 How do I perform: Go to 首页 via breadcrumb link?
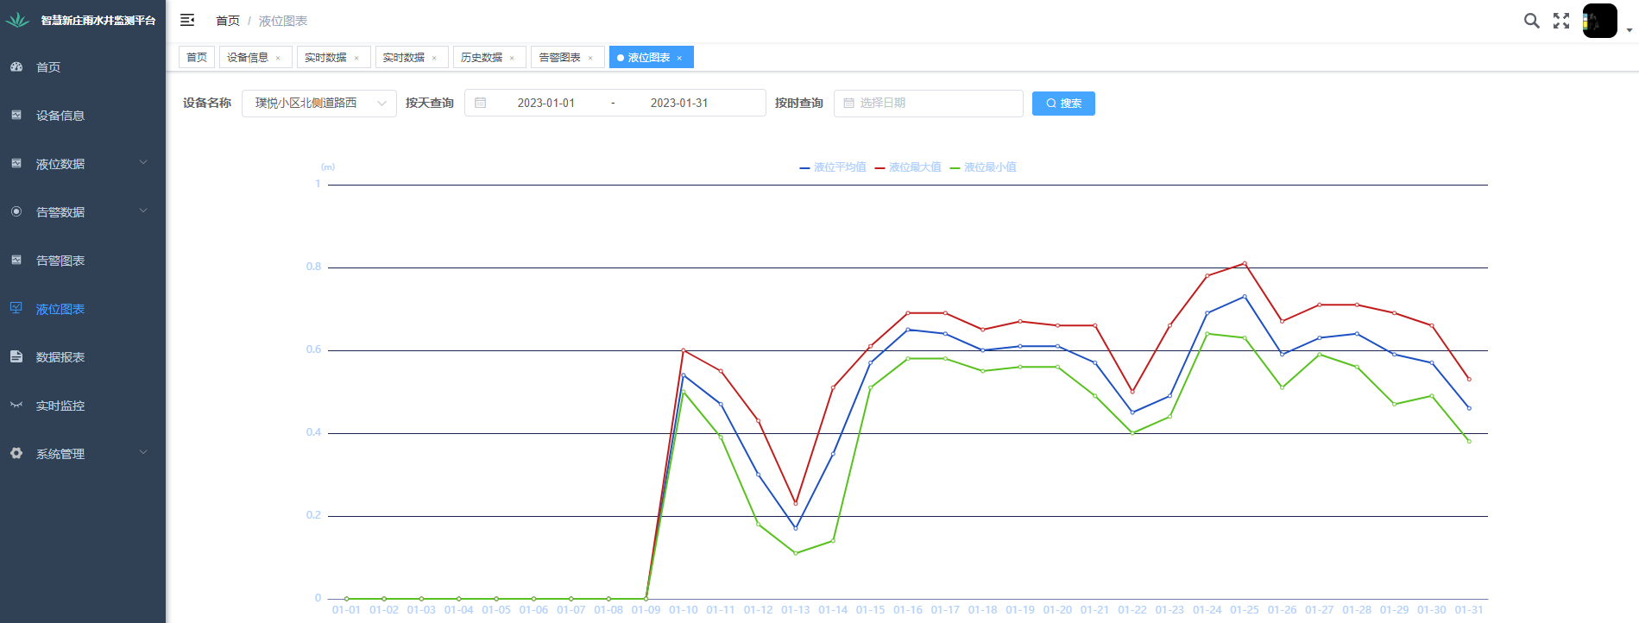[228, 21]
